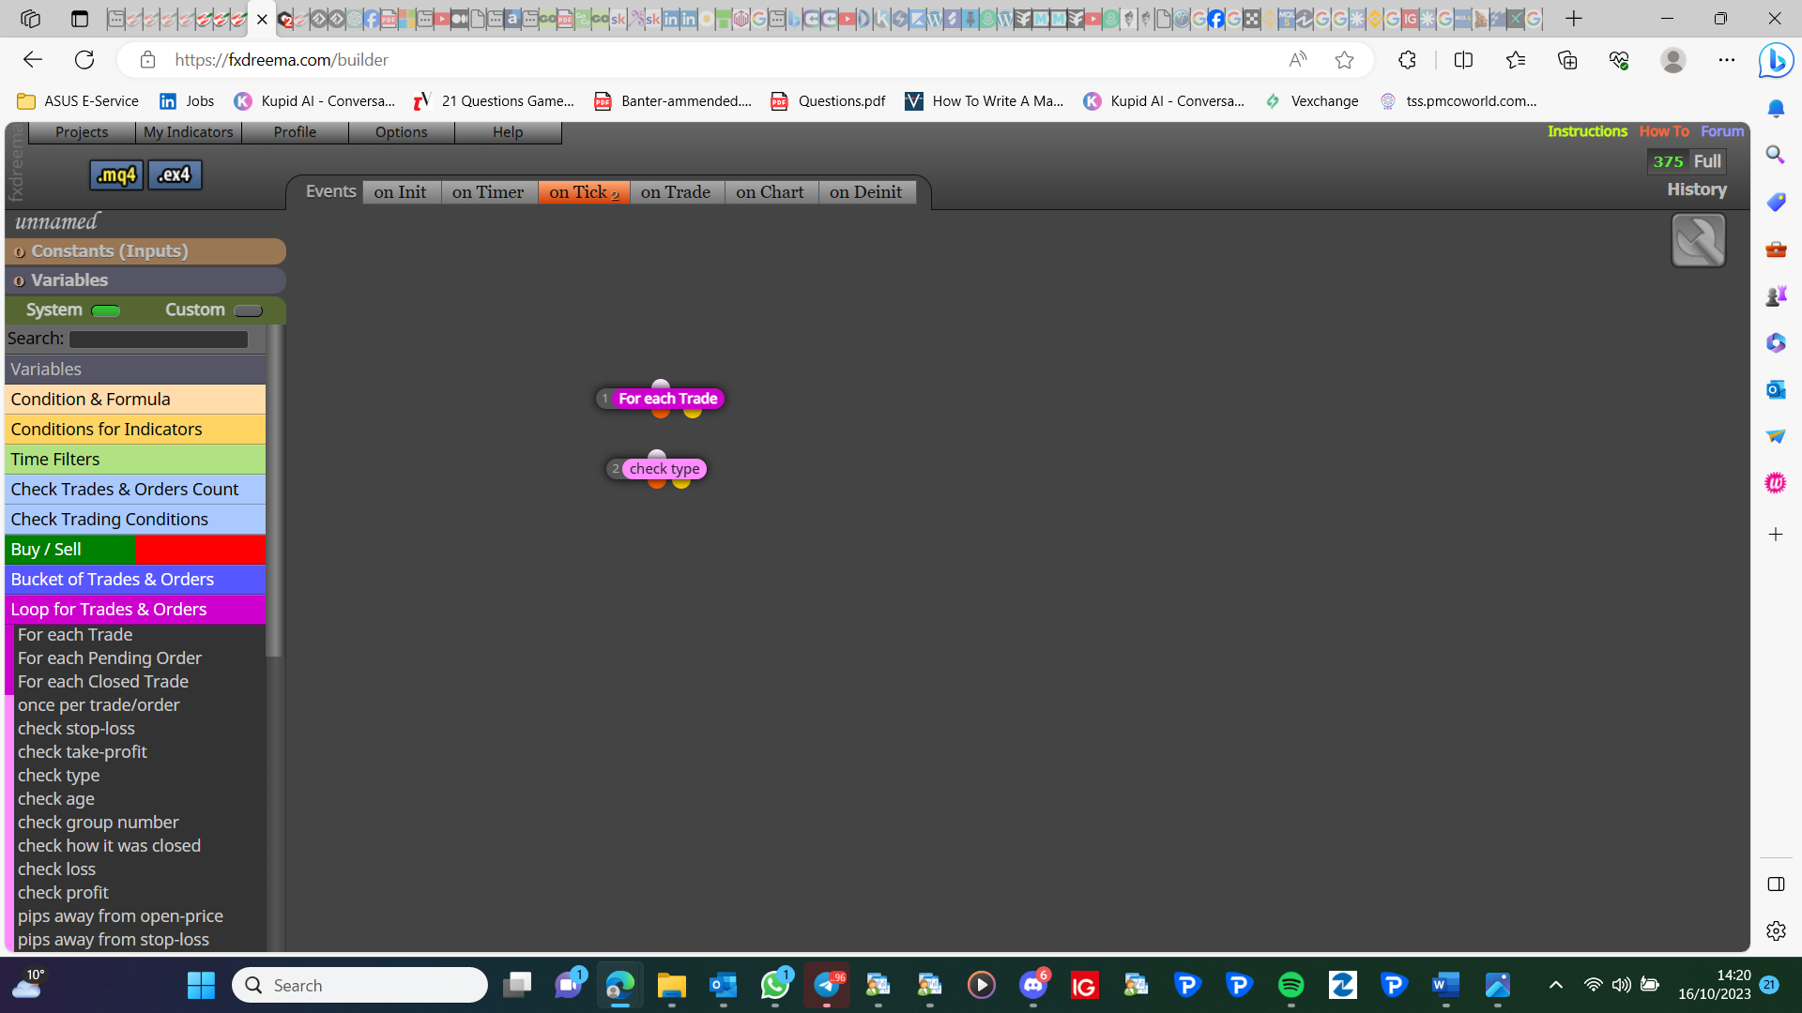This screenshot has height=1013, width=1802.
Task: Open browser profile avatar icon
Action: click(1672, 60)
